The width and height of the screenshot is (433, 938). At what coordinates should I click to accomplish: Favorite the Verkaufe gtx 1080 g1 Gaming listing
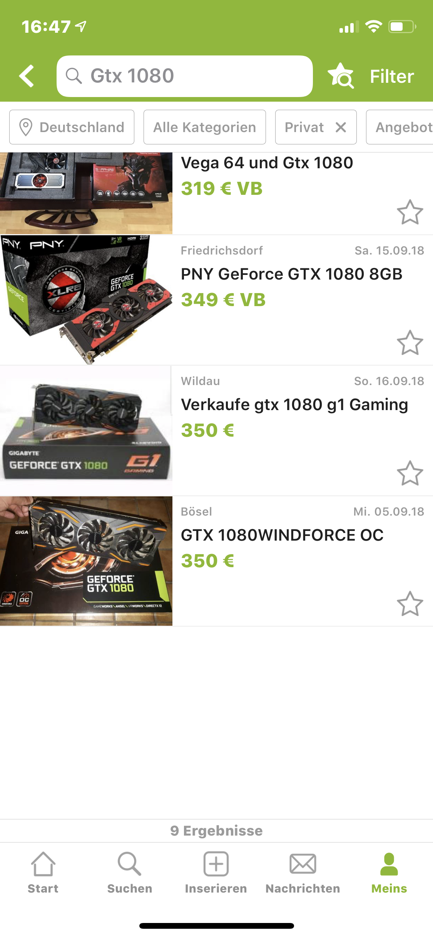(410, 473)
